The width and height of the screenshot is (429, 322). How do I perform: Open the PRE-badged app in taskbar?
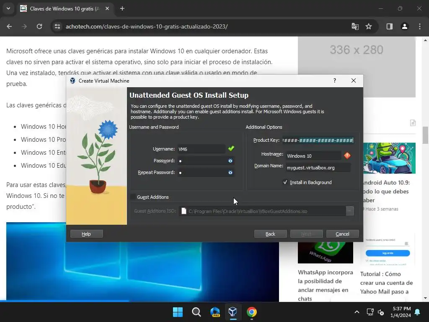(215, 312)
